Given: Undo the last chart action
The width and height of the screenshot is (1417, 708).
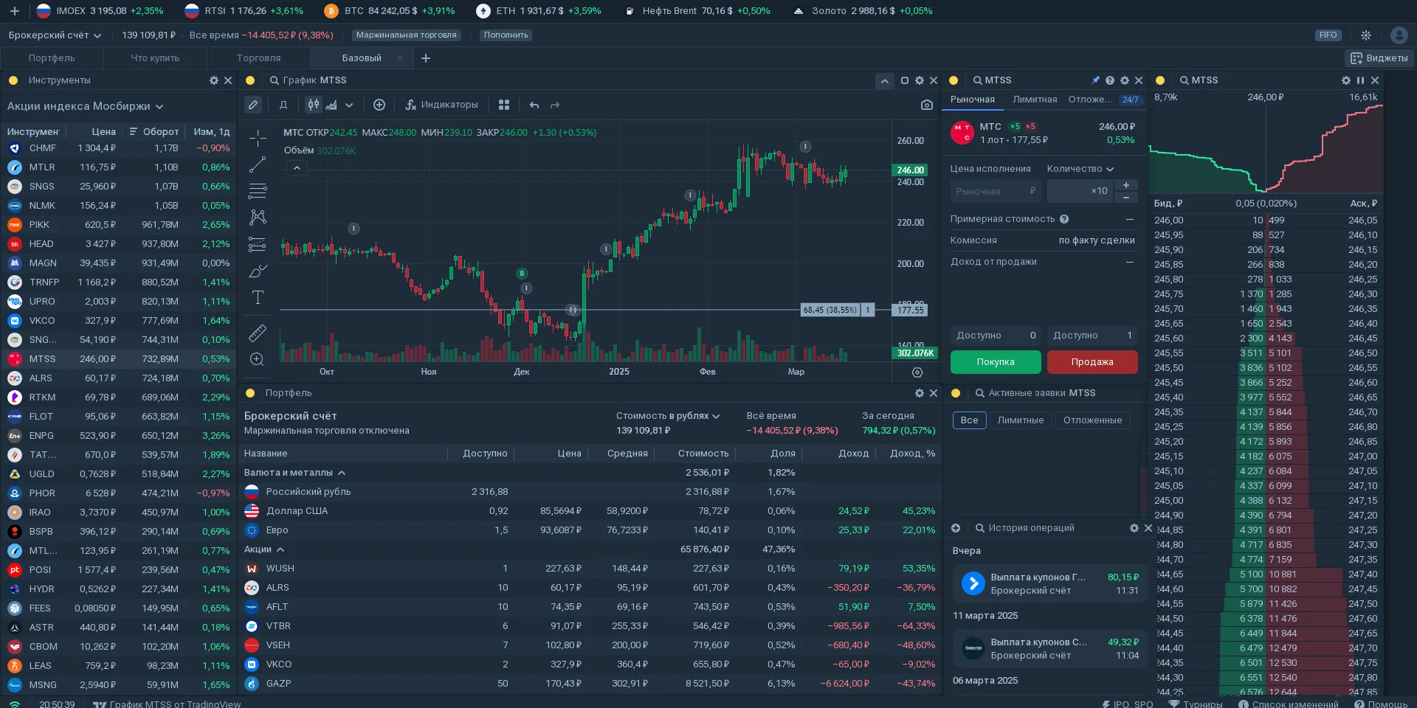Looking at the screenshot, I should [534, 105].
